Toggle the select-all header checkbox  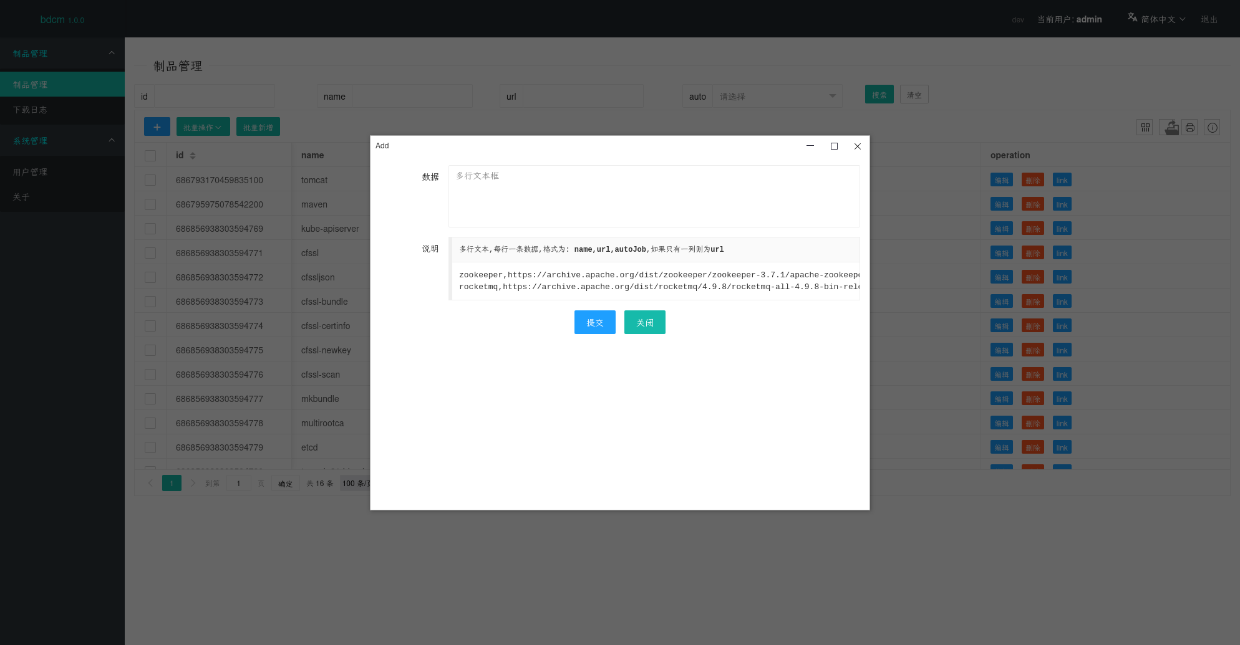coord(150,156)
